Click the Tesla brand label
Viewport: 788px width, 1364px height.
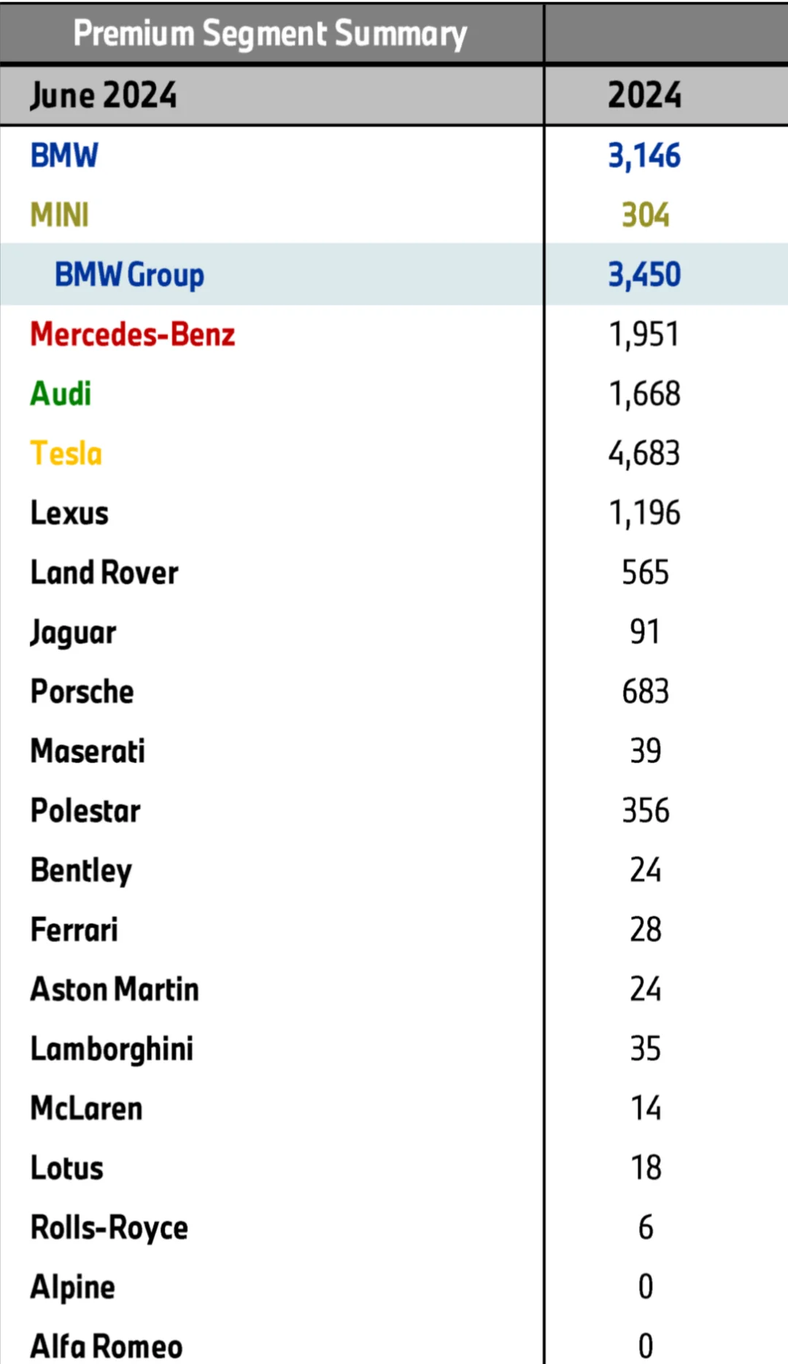coord(66,453)
